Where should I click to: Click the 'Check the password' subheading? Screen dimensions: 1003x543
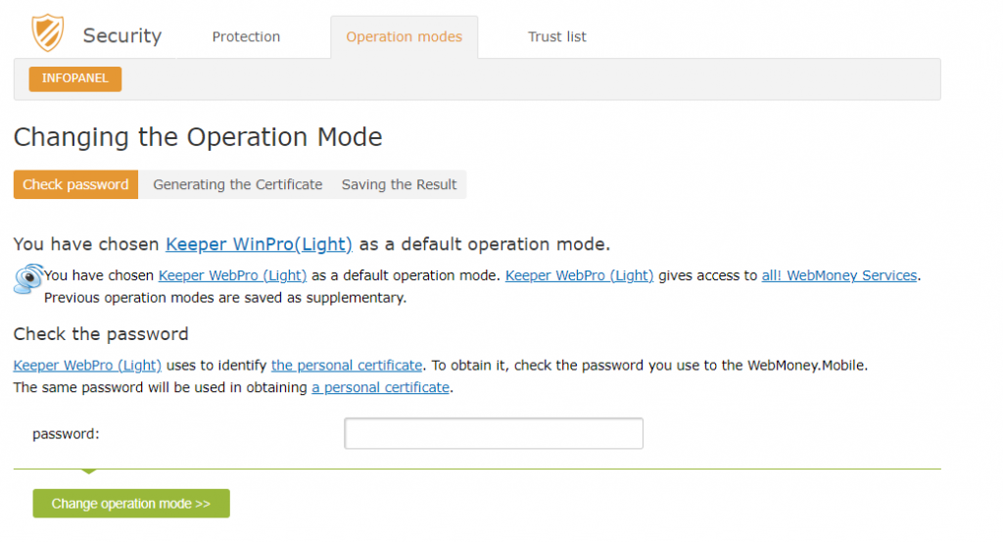tap(101, 333)
